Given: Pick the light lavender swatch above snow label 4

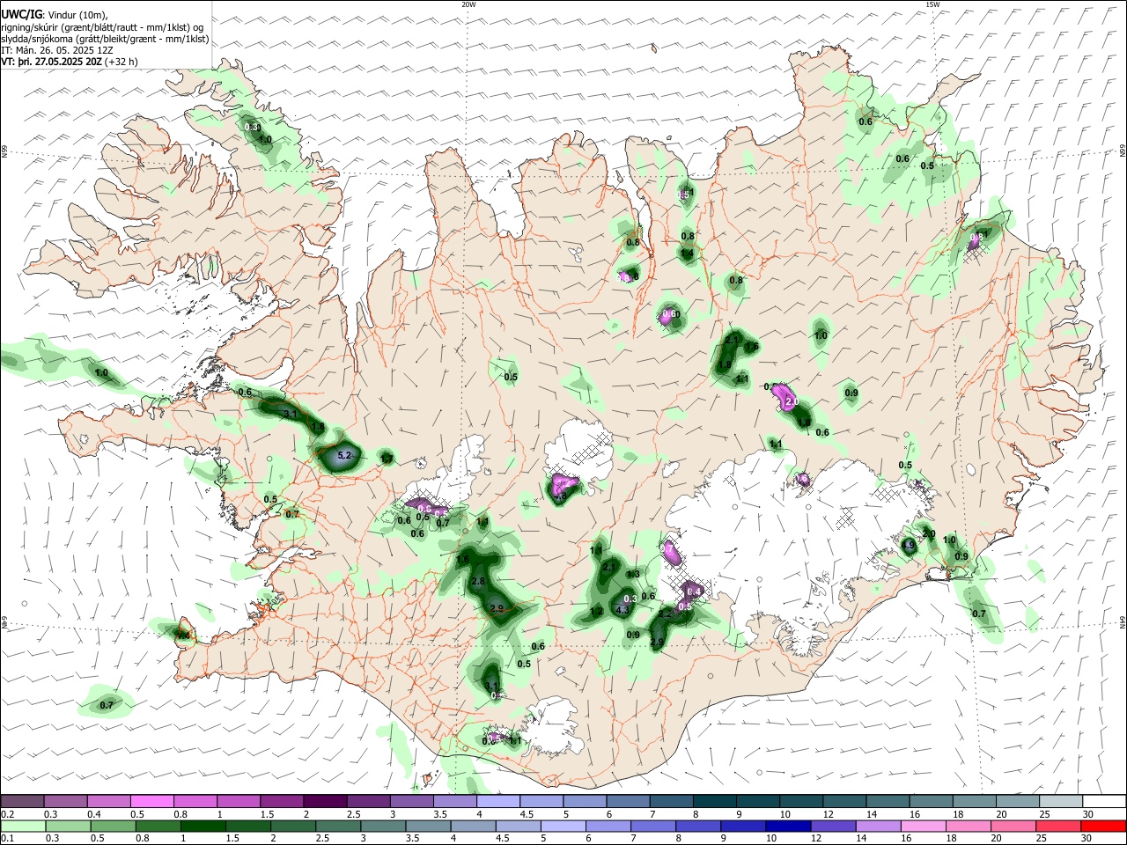Looking at the screenshot, I should click(x=497, y=801).
